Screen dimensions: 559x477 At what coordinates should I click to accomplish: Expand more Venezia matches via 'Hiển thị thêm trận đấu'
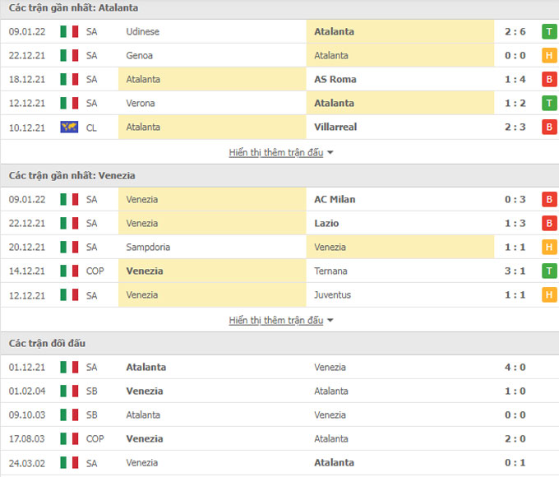coord(276,321)
